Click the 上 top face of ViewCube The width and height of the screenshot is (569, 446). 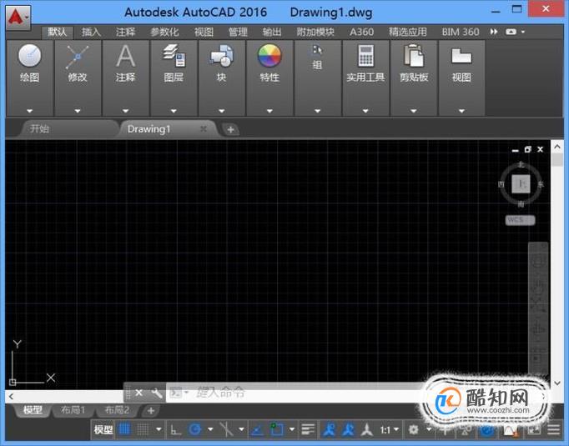coord(521,184)
